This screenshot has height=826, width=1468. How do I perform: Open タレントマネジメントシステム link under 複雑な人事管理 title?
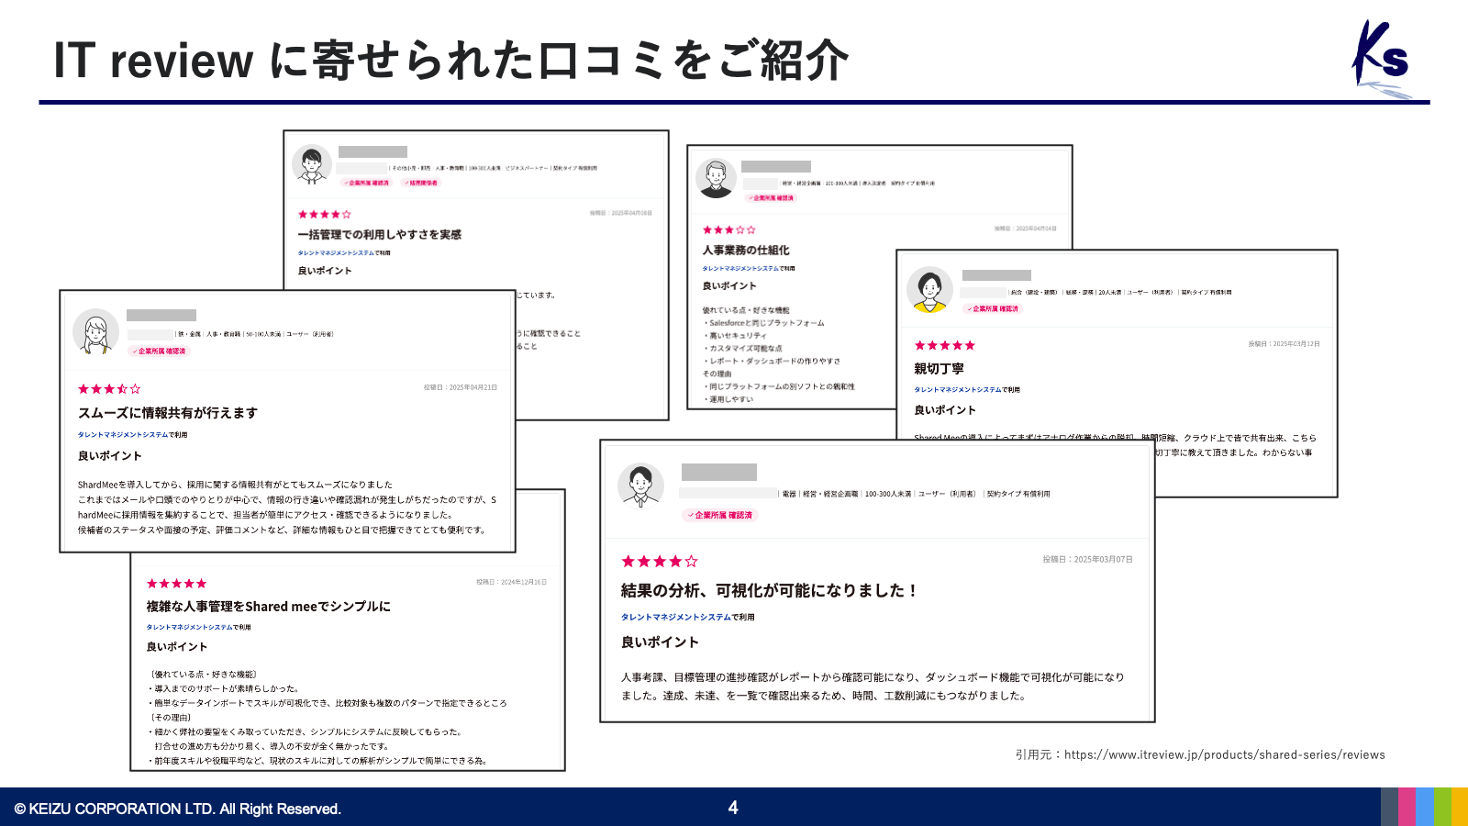click(189, 627)
